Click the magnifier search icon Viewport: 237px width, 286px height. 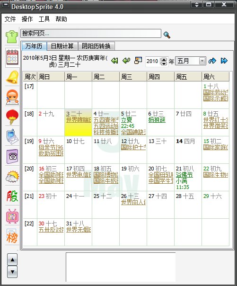pyautogui.click(x=167, y=35)
